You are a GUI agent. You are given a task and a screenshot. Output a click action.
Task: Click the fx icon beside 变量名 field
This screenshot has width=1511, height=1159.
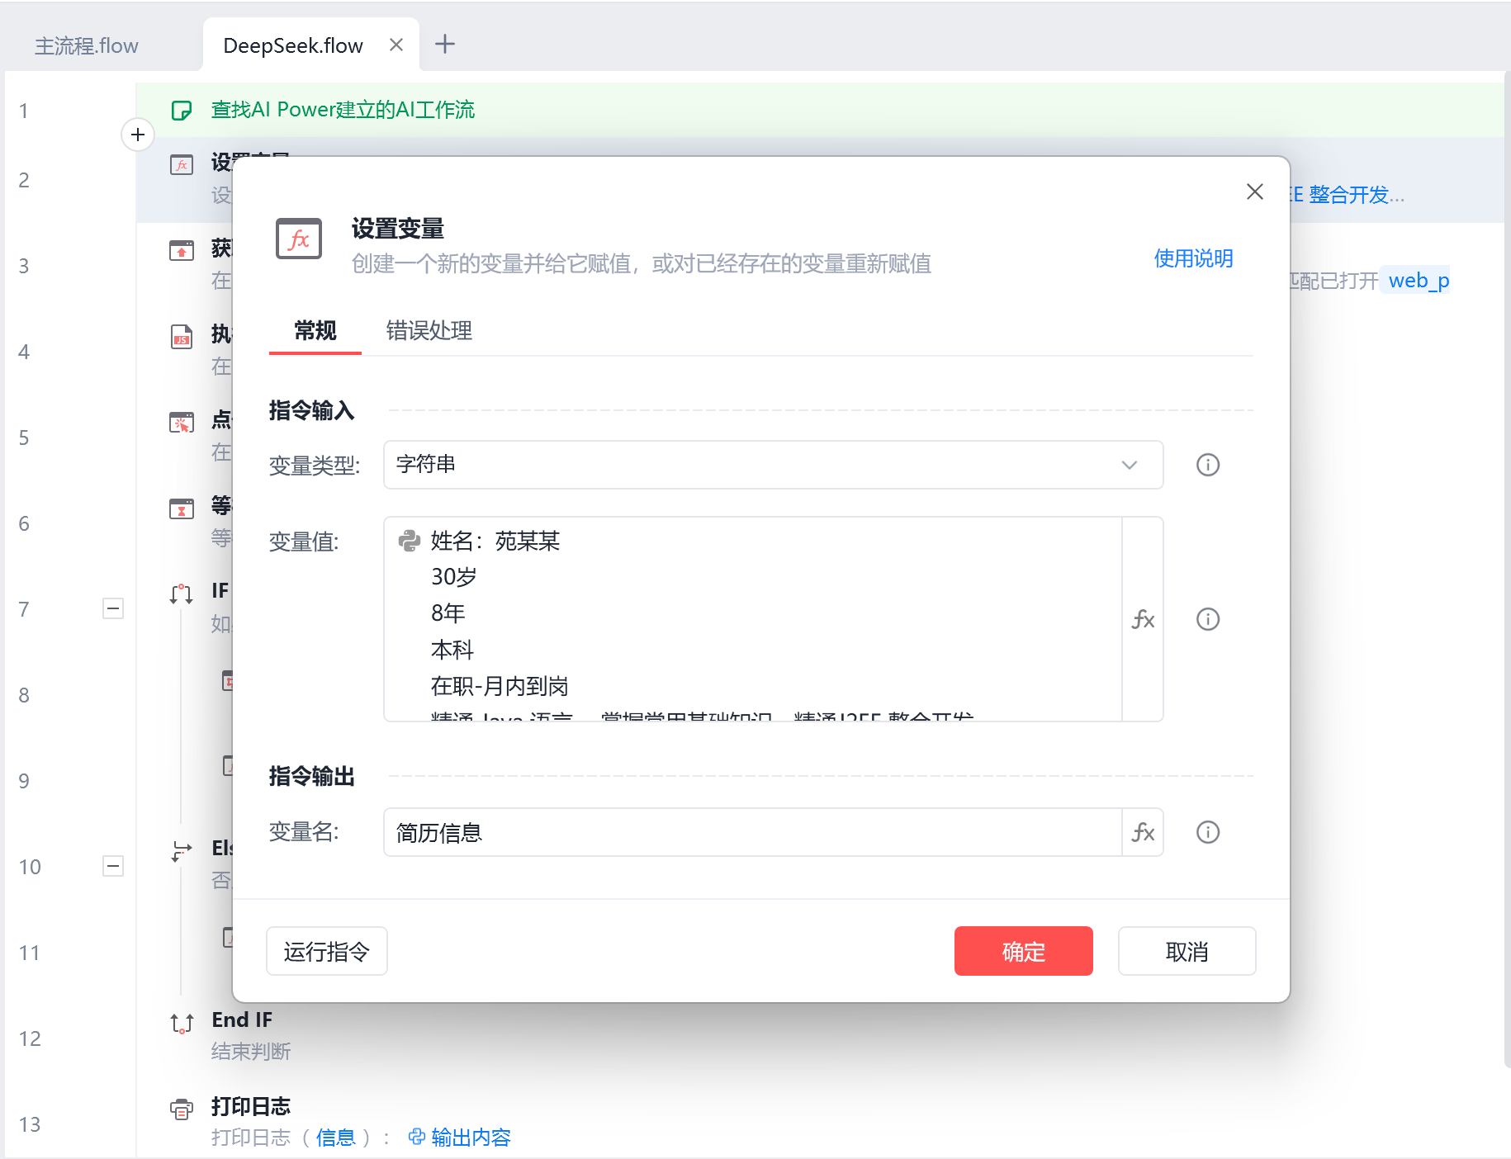click(x=1143, y=832)
